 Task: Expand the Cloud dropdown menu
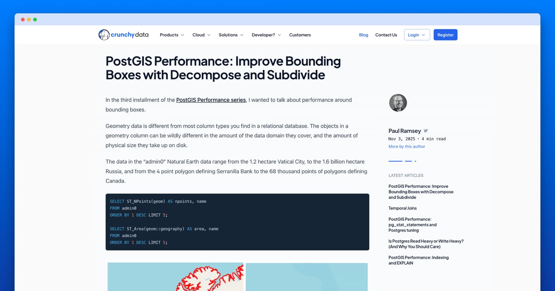(x=202, y=35)
